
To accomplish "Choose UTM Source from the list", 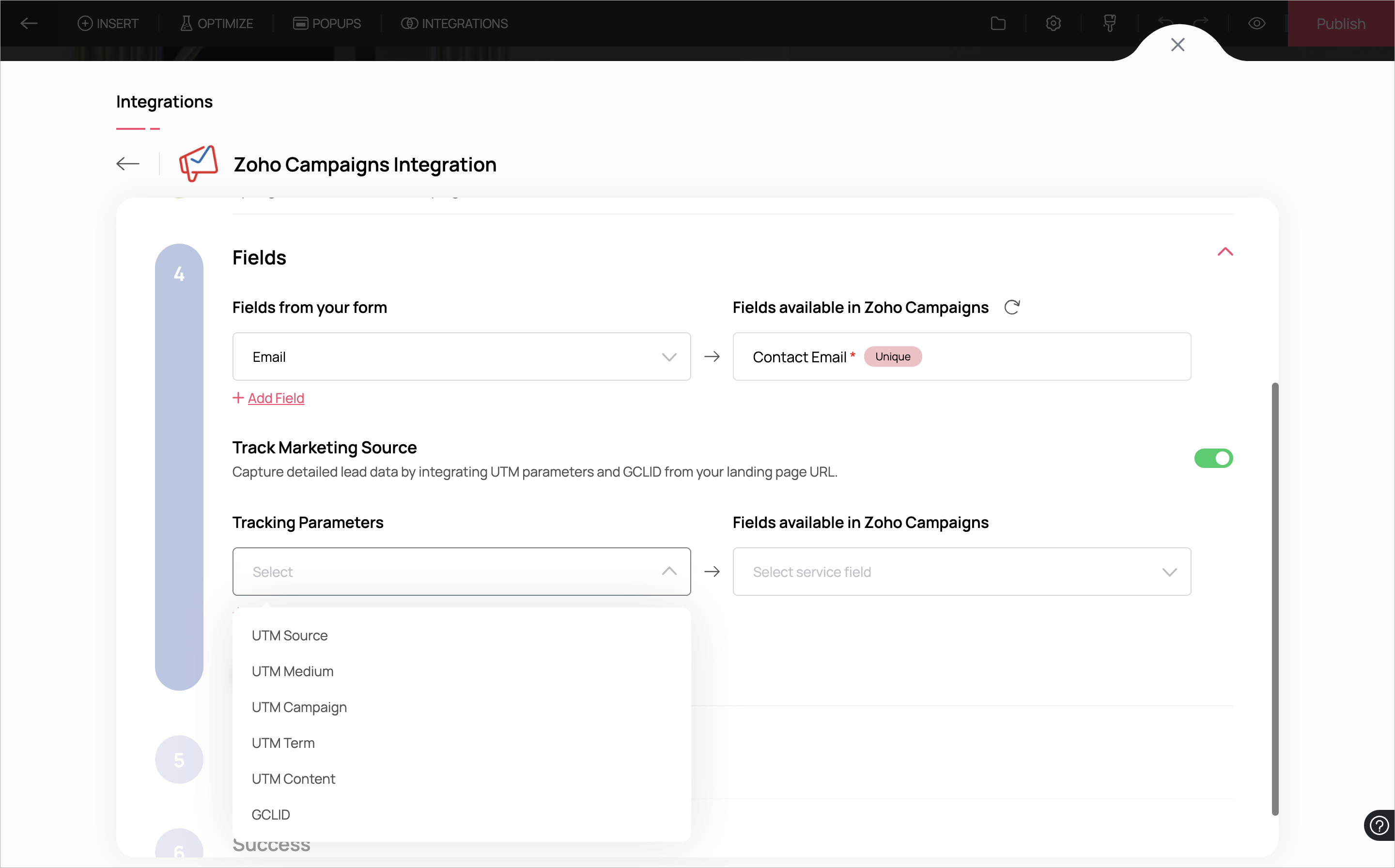I will [x=461, y=635].
